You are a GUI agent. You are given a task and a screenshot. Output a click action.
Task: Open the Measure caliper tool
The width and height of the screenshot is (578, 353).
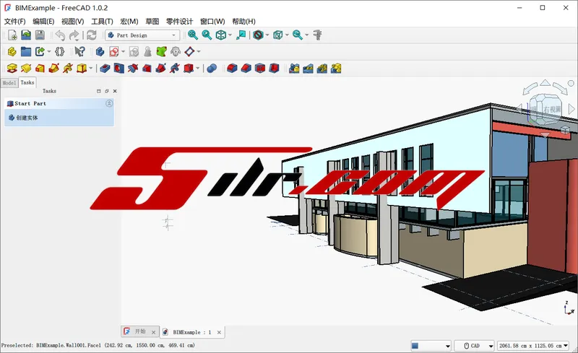[317, 35]
